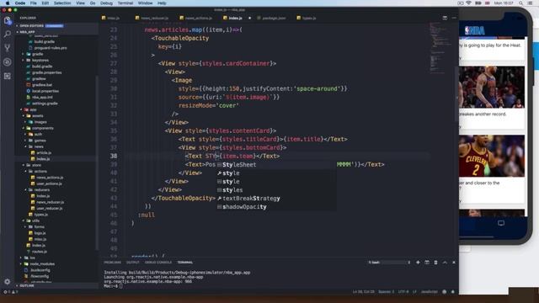Collapse the NBA_APP project section
The image size is (539, 303).
click(x=28, y=32)
